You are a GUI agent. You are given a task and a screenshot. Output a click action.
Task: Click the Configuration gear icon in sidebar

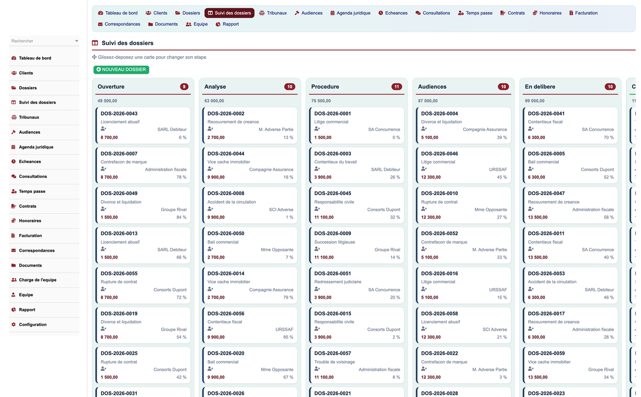click(x=14, y=324)
